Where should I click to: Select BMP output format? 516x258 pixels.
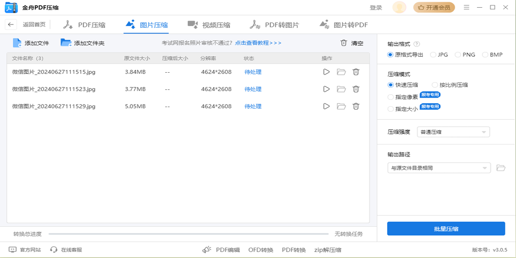[492, 55]
